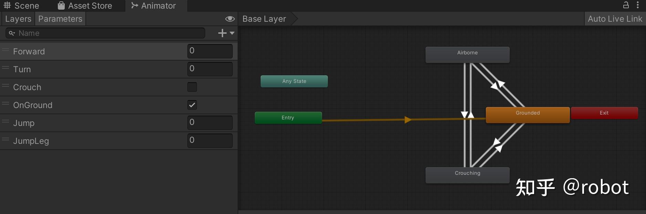Click the Asset Store bag icon
Viewport: 646px width, 214px height.
[x=61, y=6]
